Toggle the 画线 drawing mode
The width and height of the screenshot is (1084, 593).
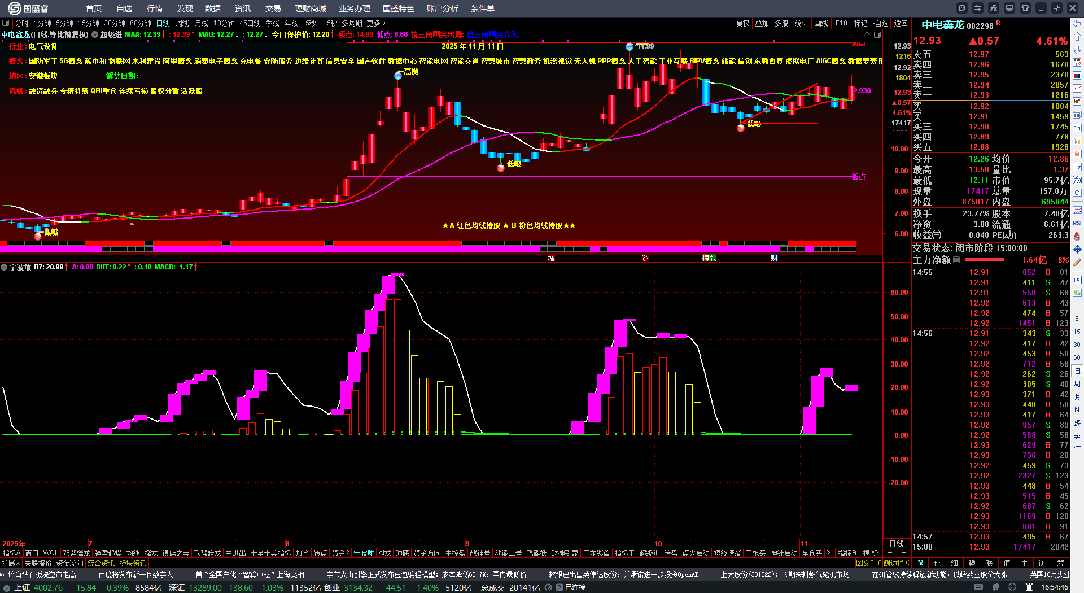pyautogui.click(x=821, y=23)
